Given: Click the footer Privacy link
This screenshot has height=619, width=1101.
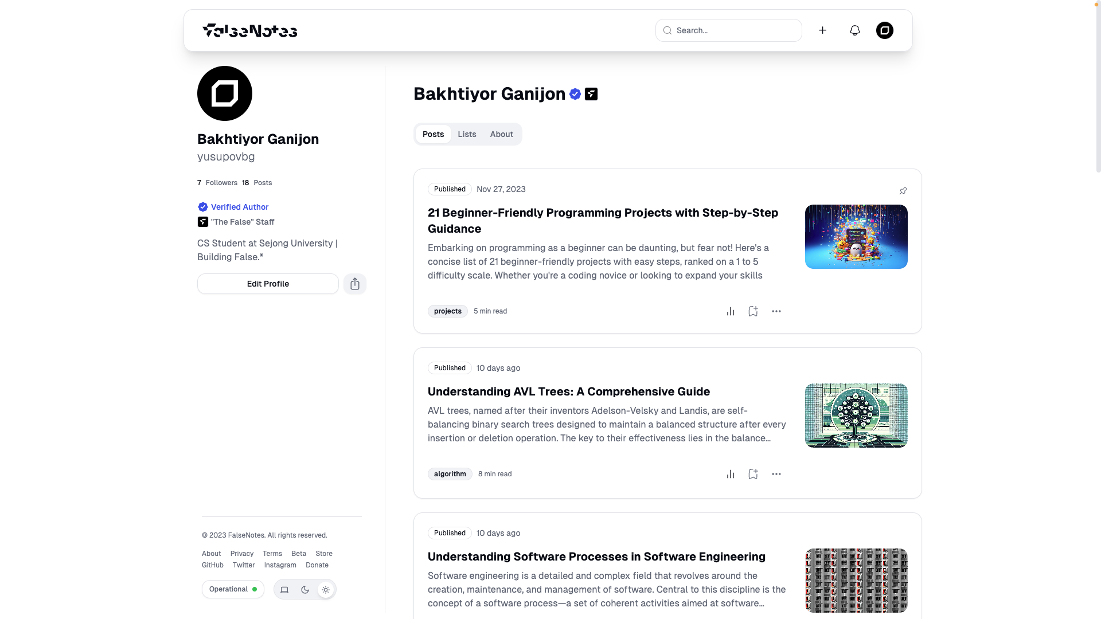Looking at the screenshot, I should [x=241, y=554].
